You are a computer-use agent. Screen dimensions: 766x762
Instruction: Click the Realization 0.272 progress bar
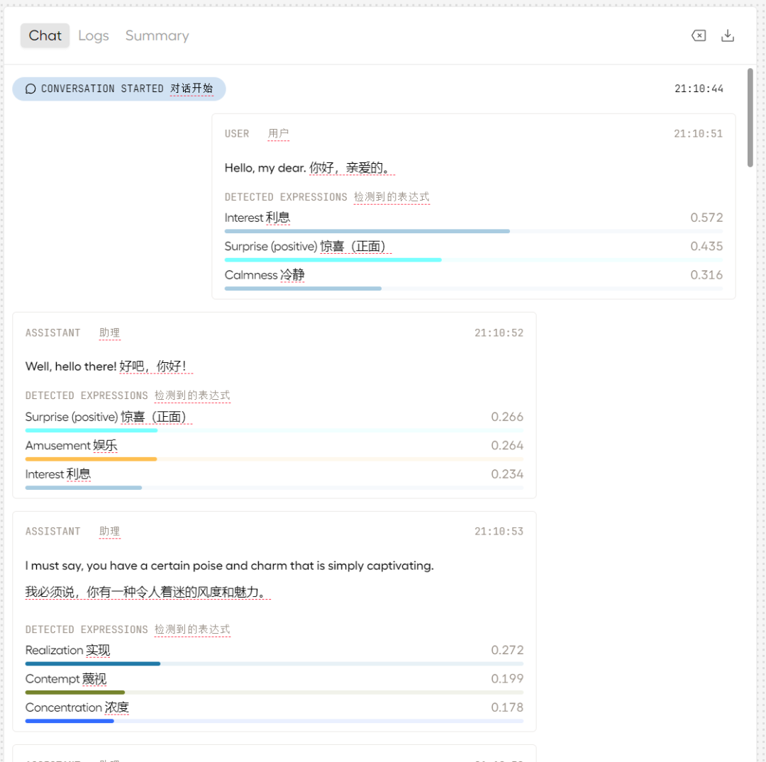tap(274, 664)
